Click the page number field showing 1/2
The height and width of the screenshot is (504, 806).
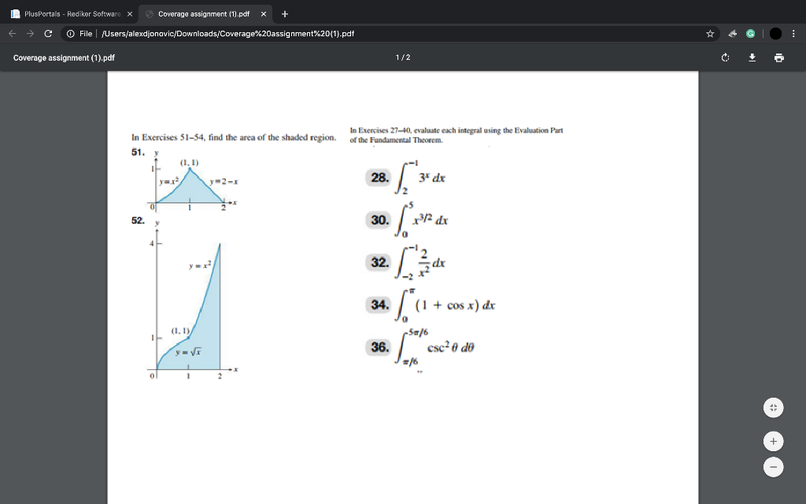coord(402,57)
